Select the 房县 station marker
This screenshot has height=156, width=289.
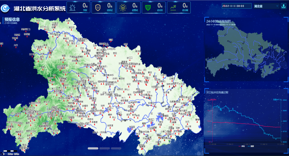pos(63,57)
